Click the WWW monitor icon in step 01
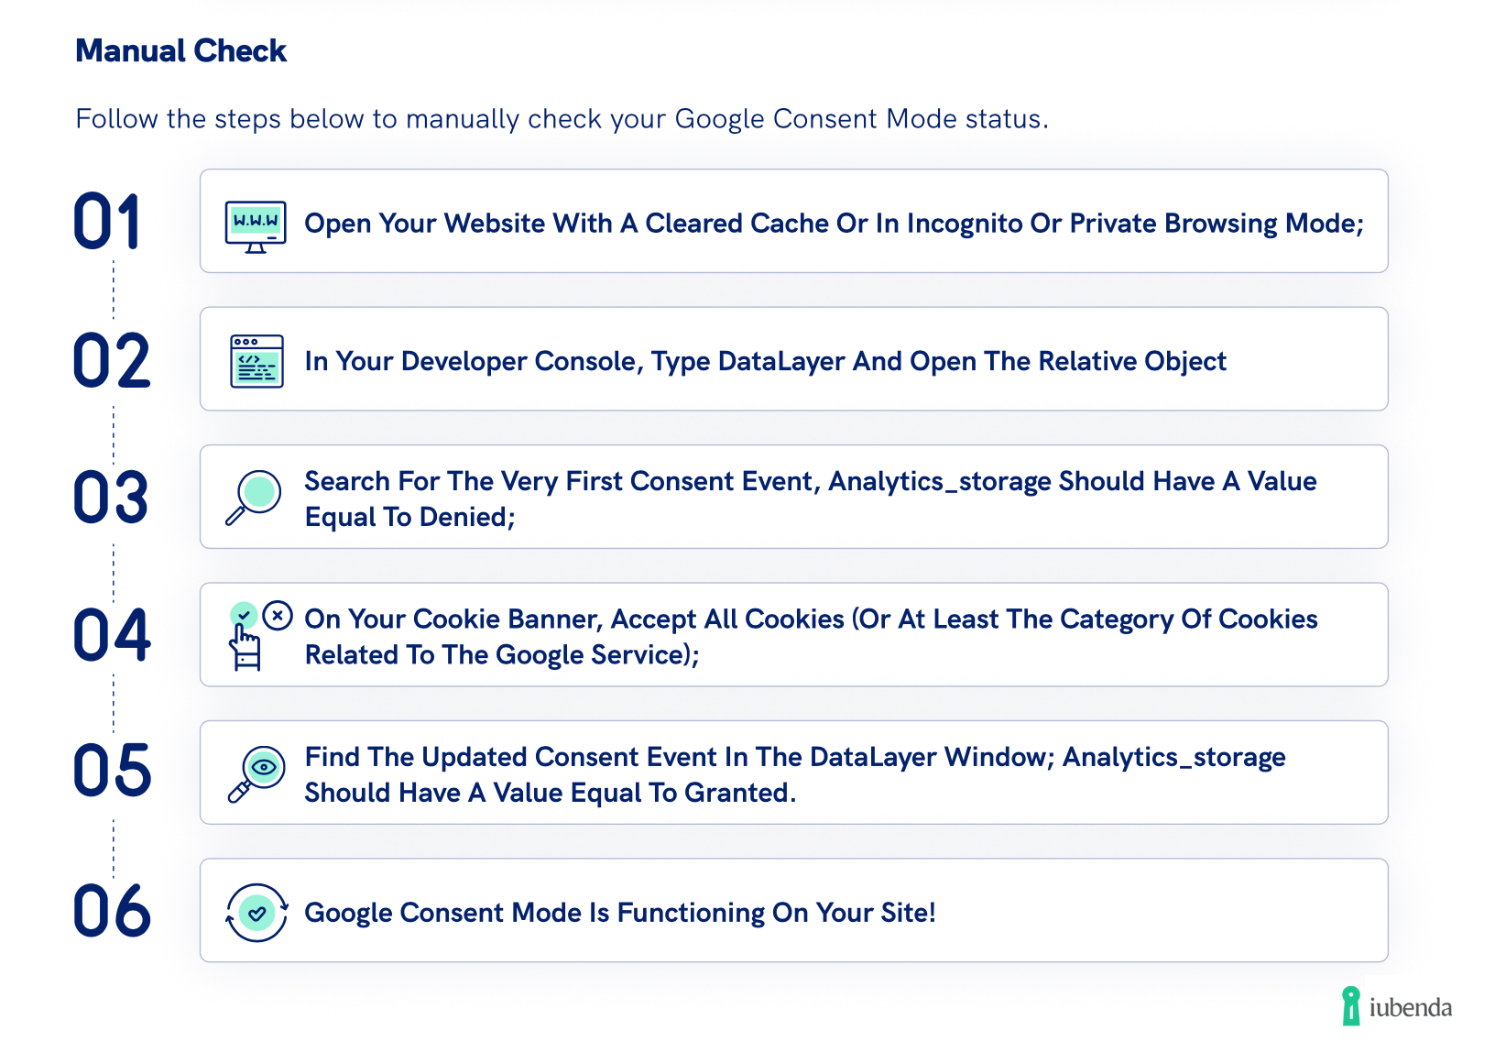 [256, 225]
